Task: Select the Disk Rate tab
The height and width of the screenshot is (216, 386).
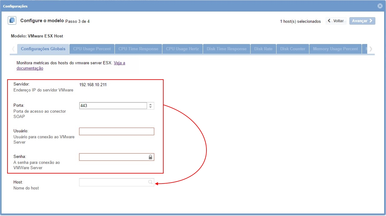Action: tap(263, 49)
